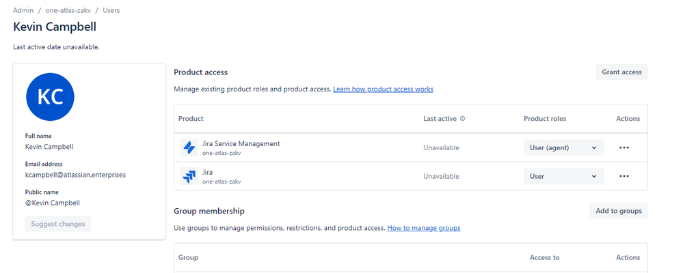Open the three-dot actions menu for Jira
This screenshot has height=273, width=683.
(624, 176)
